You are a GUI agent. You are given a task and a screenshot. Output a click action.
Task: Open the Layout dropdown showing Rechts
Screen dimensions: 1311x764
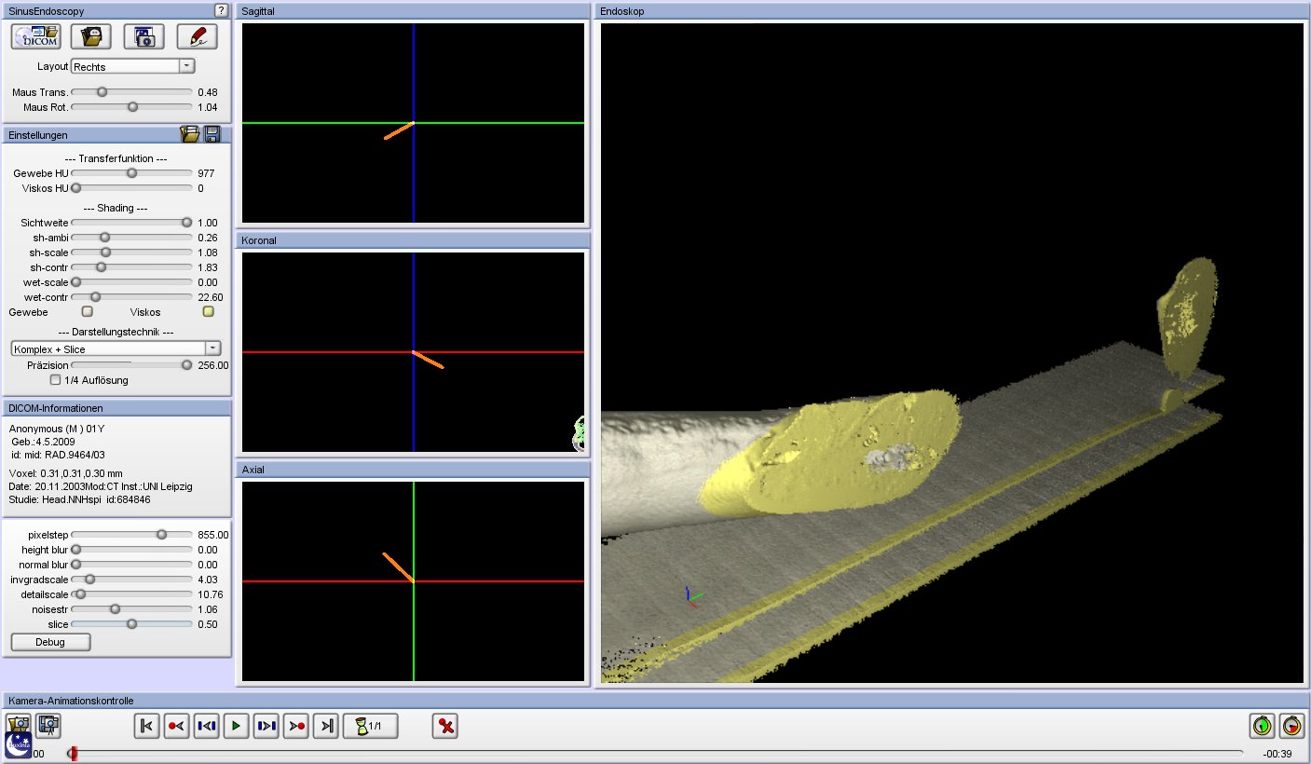[186, 66]
